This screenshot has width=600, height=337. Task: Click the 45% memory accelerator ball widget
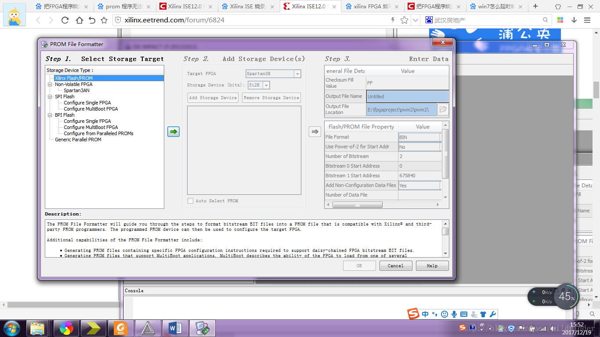pyautogui.click(x=567, y=297)
